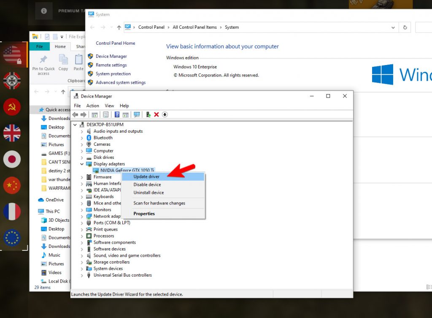Open the View menu in Device Manager
Viewport: 432px width, 318px height.
tap(109, 106)
